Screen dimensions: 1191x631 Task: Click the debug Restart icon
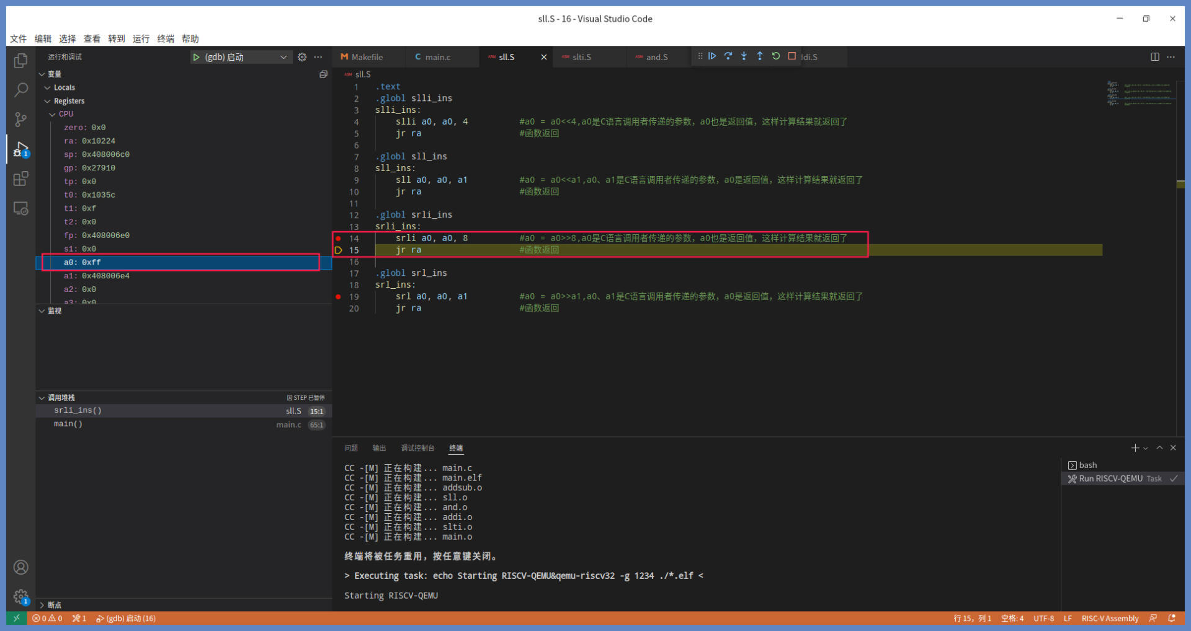click(x=776, y=56)
